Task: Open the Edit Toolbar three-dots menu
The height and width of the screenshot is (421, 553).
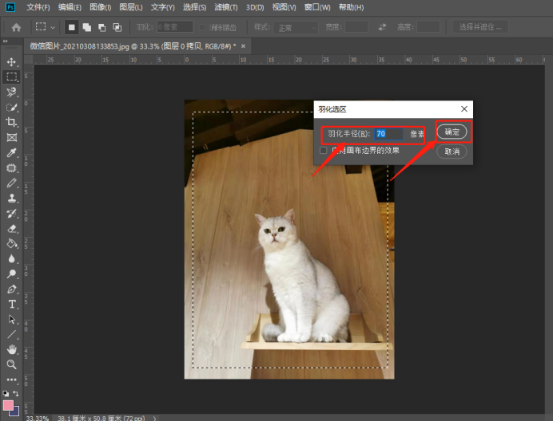Action: tap(11, 380)
